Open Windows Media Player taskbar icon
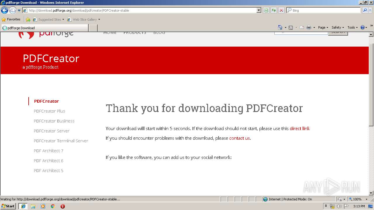This screenshot has height=210, width=374. [43, 206]
